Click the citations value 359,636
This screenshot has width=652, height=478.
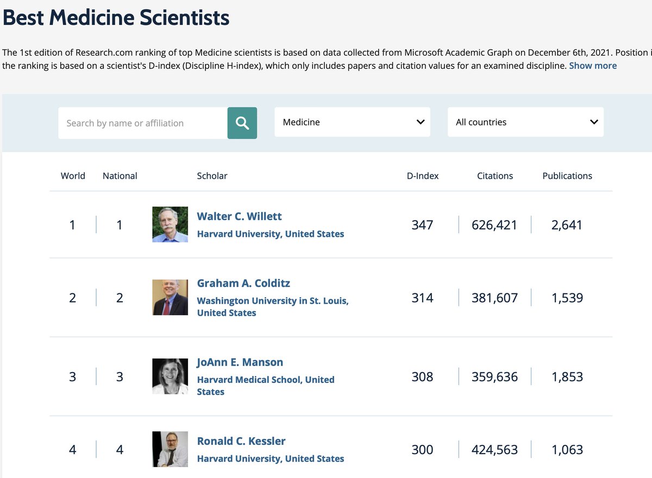click(x=494, y=377)
